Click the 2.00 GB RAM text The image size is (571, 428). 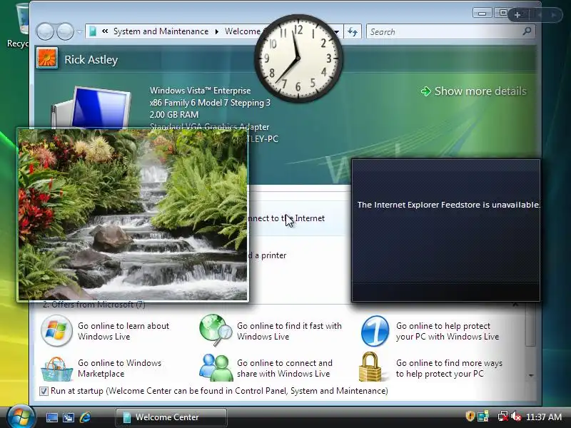point(174,115)
